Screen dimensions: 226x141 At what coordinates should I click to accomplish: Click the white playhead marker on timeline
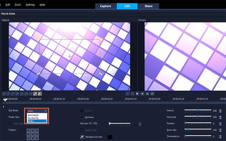point(5,100)
